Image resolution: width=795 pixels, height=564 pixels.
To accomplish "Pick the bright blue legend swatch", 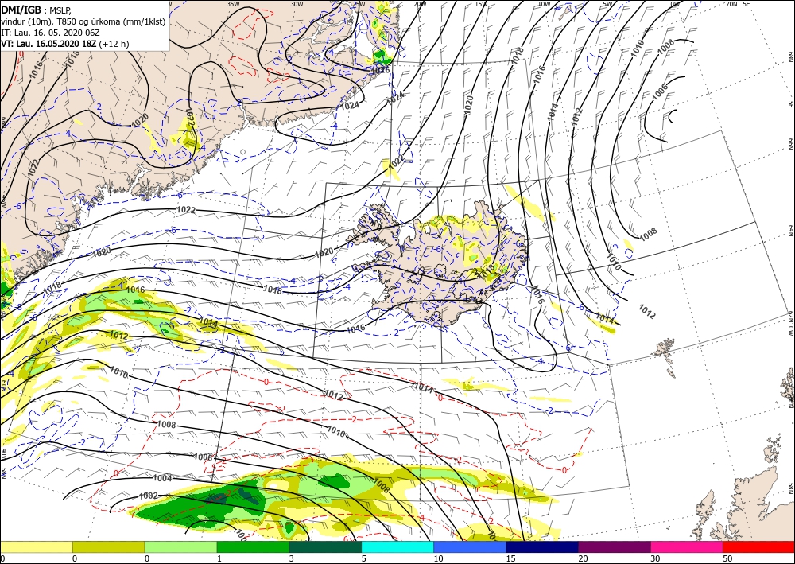I will pos(470,546).
